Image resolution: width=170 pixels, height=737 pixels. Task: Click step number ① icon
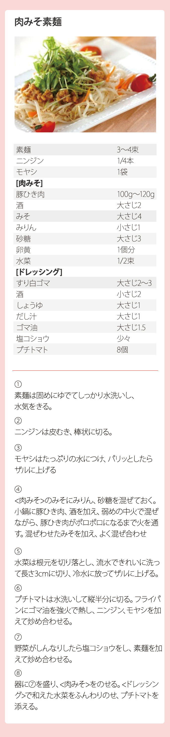[x=18, y=384]
